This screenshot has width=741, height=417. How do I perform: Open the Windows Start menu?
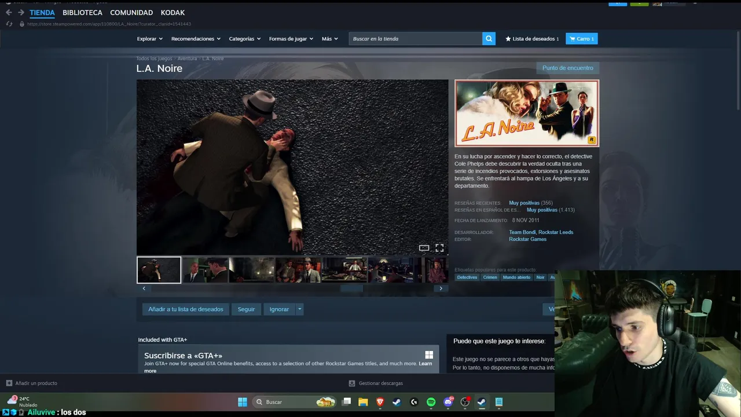[x=243, y=402]
